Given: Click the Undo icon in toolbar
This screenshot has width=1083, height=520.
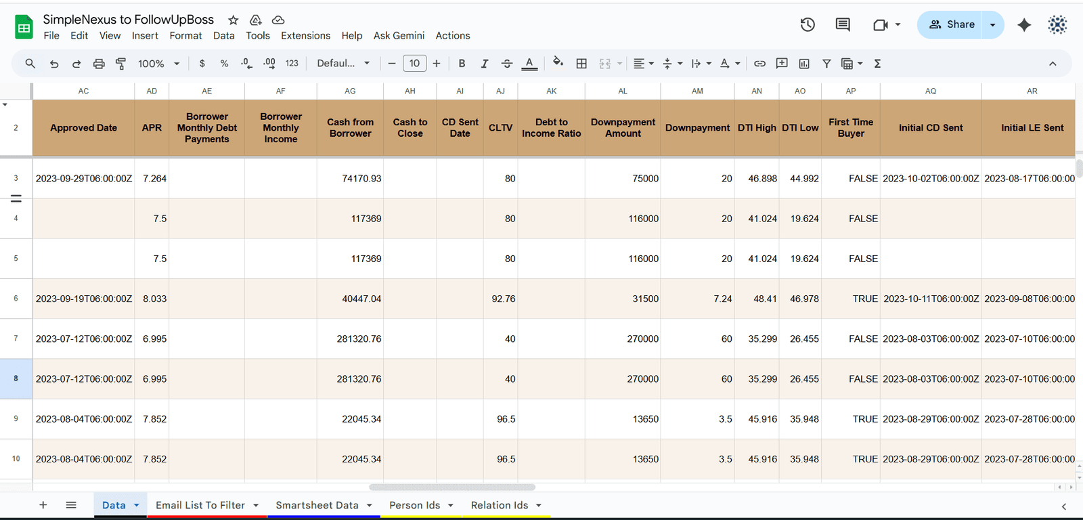Looking at the screenshot, I should pos(54,64).
